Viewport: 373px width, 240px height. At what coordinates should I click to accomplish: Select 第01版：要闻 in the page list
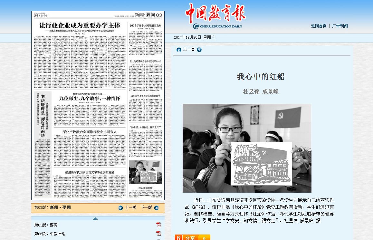pos(46,225)
